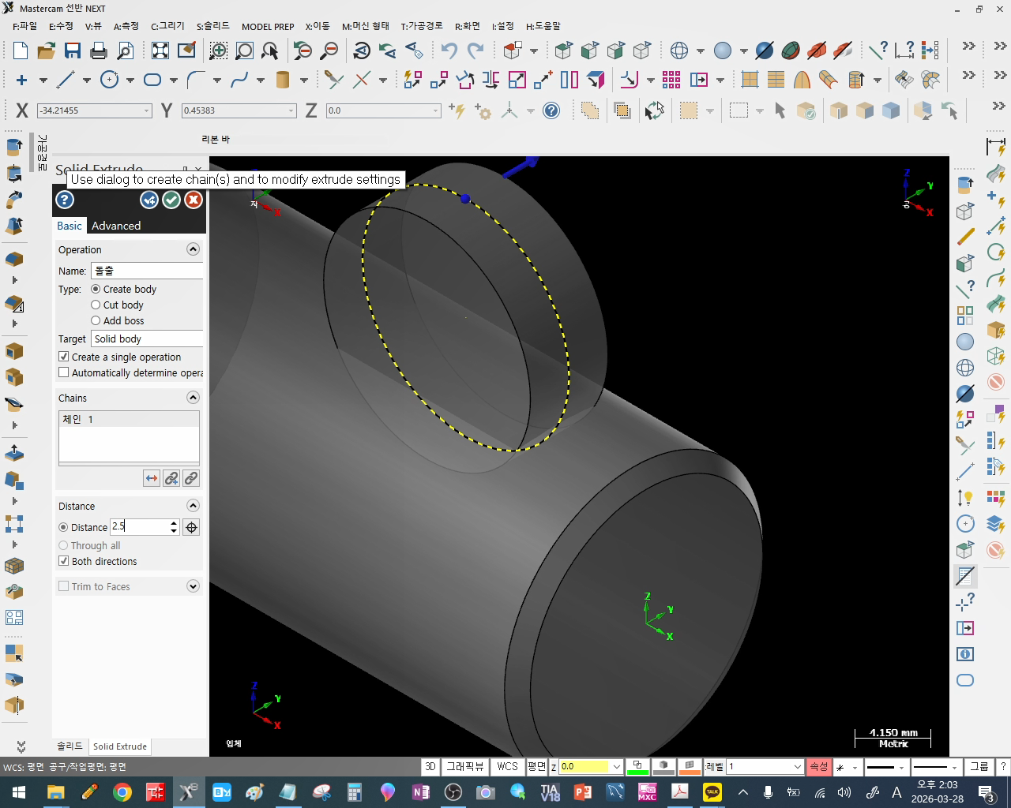Select the Cut body radio button
The width and height of the screenshot is (1011, 808).
pos(96,305)
